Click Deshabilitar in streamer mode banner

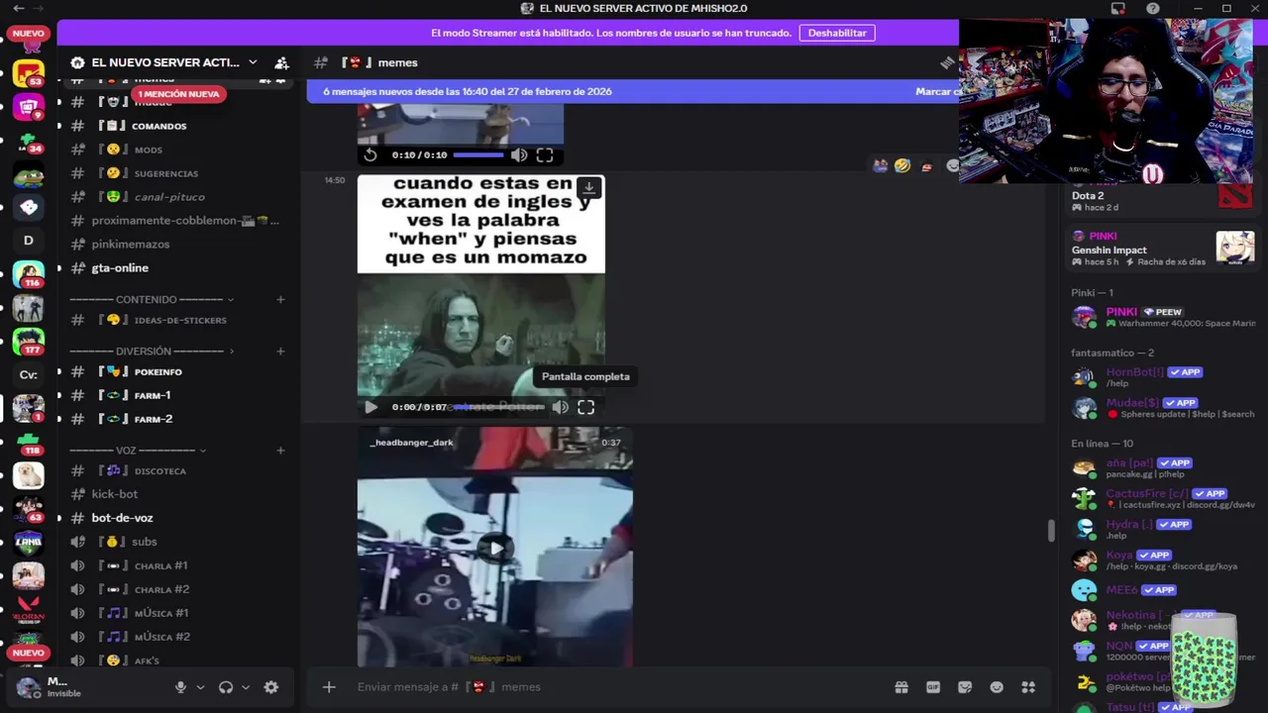837,33
